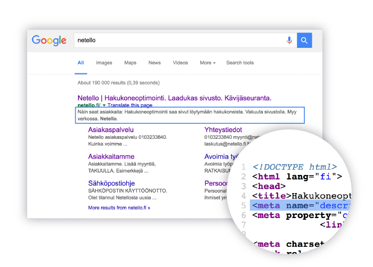Click 'Asiakkaitamme. Lisää myyntiä' snippet text
The width and height of the screenshot is (373, 267).
[x=122, y=164]
